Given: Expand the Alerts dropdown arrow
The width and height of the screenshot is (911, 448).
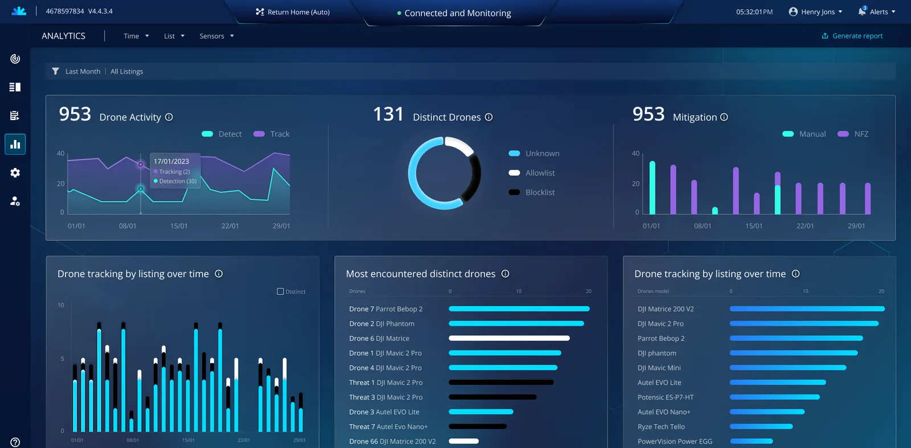Looking at the screenshot, I should click(893, 11).
